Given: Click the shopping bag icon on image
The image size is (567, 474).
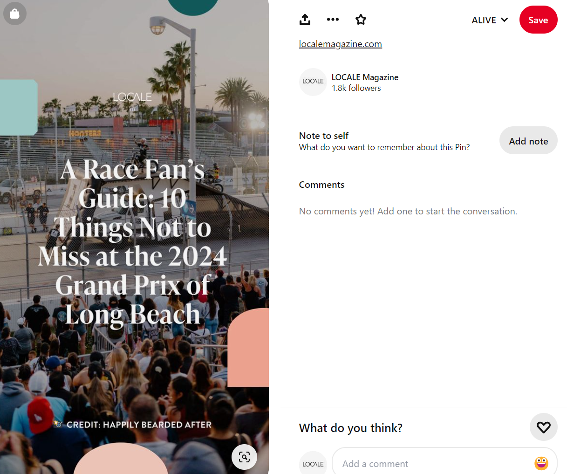Looking at the screenshot, I should pos(15,14).
